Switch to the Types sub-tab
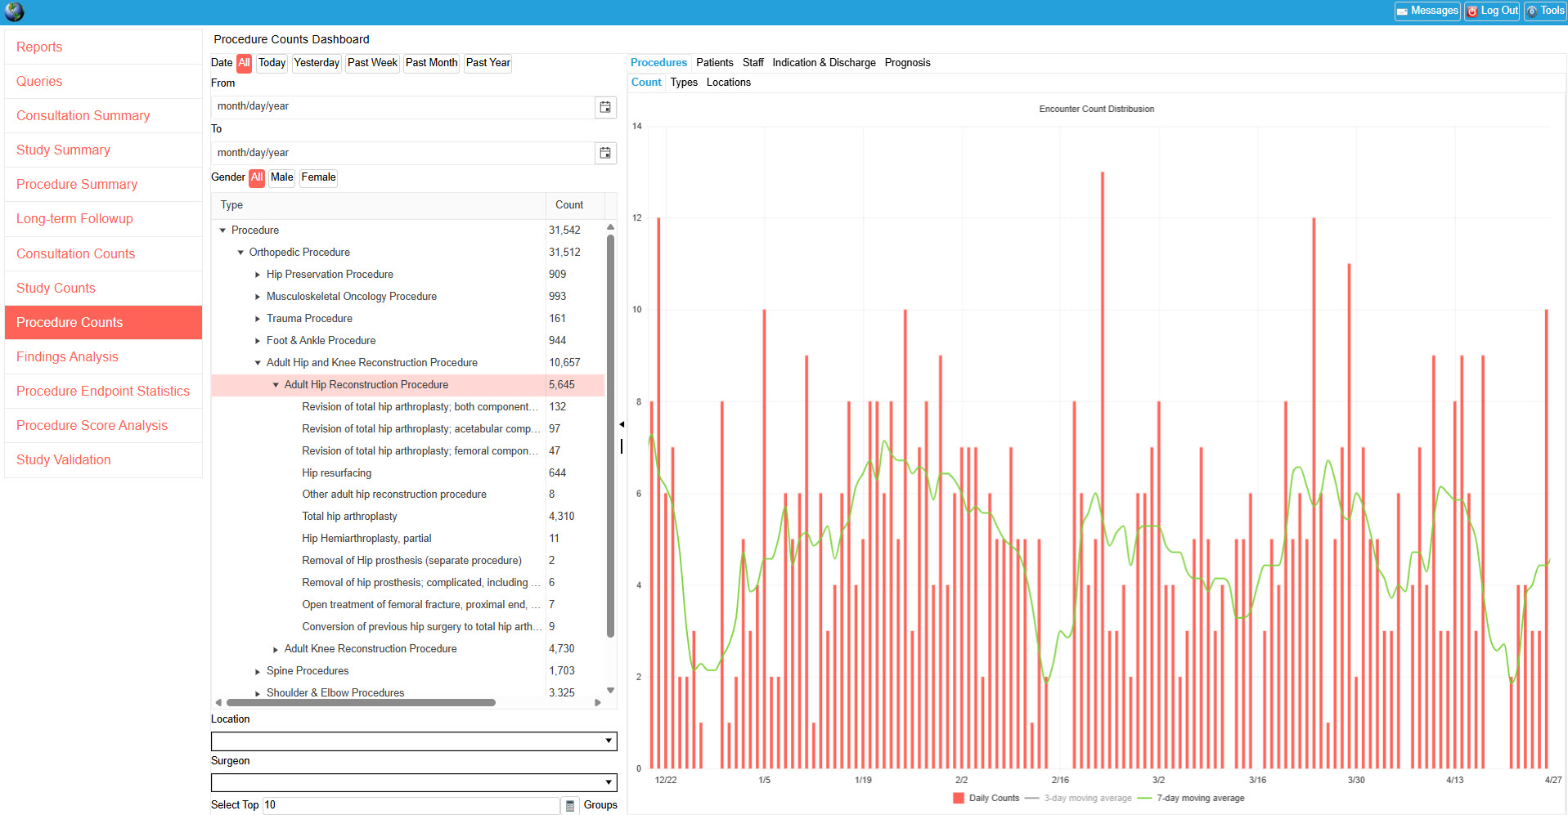 (684, 83)
